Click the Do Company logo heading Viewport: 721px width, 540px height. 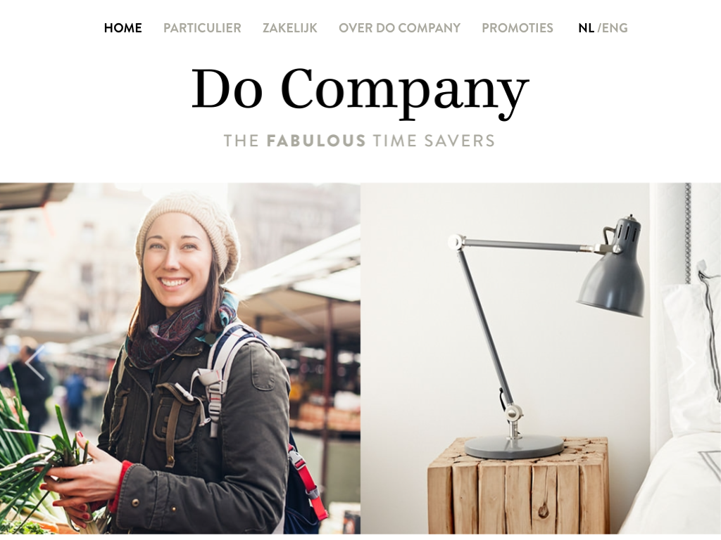360,91
